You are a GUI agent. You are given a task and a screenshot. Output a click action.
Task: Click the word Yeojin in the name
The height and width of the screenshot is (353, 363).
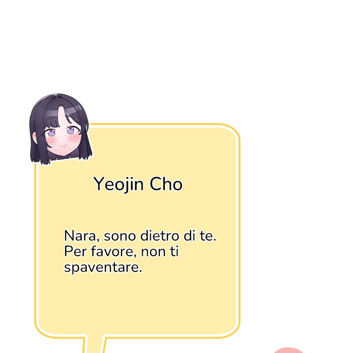pyautogui.click(x=118, y=184)
